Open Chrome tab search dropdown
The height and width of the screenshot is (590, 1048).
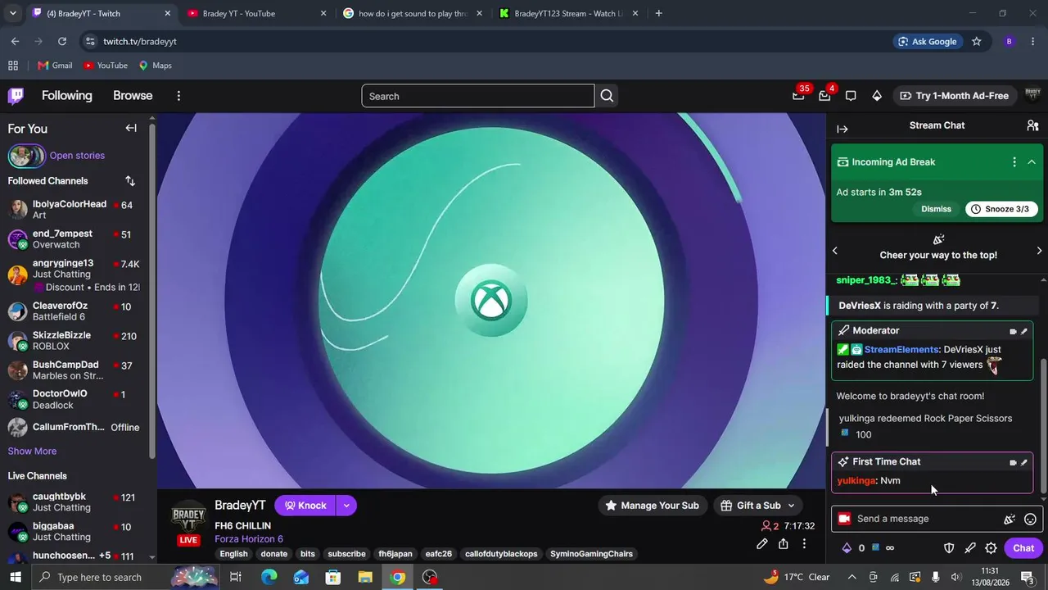point(12,13)
